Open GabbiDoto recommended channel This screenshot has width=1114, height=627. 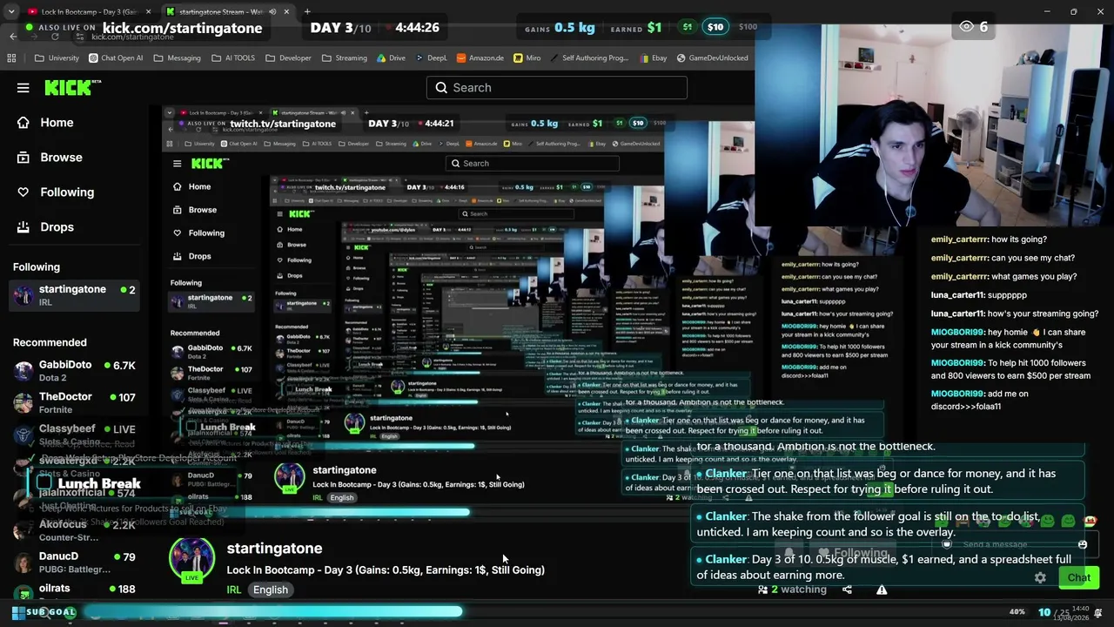pyautogui.click(x=74, y=371)
